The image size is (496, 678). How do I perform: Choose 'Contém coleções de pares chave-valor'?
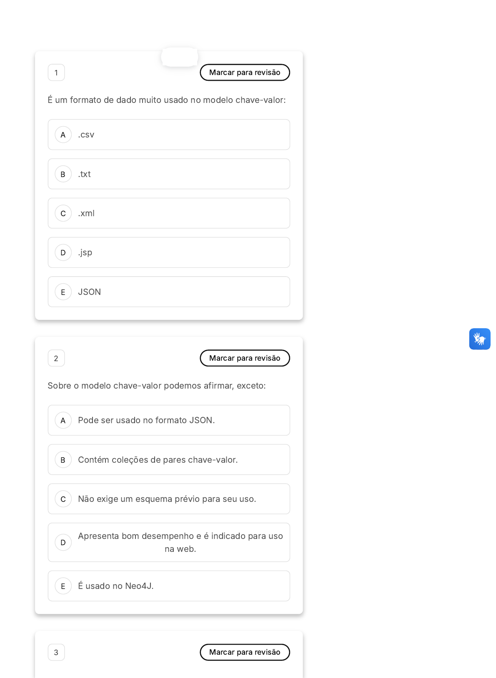click(x=169, y=460)
